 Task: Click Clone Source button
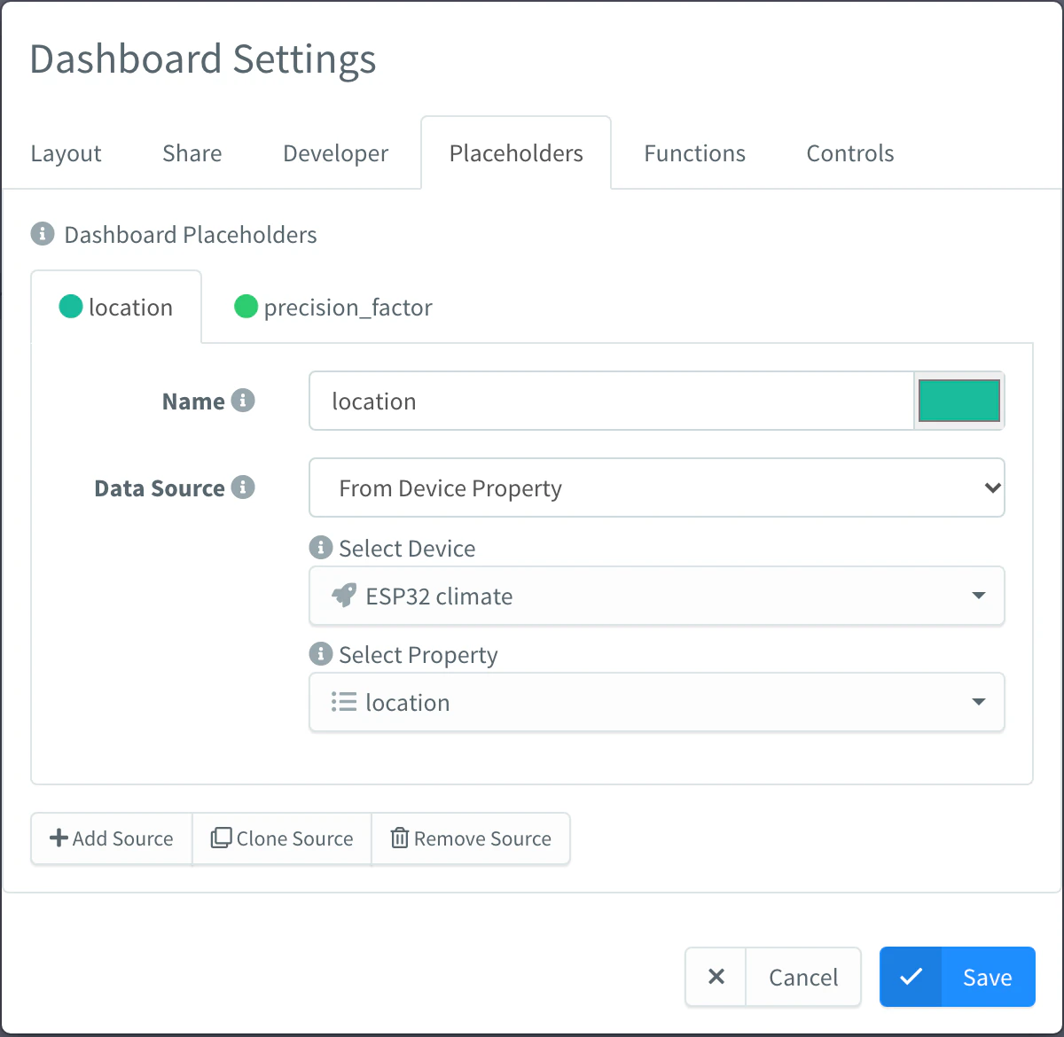click(282, 838)
